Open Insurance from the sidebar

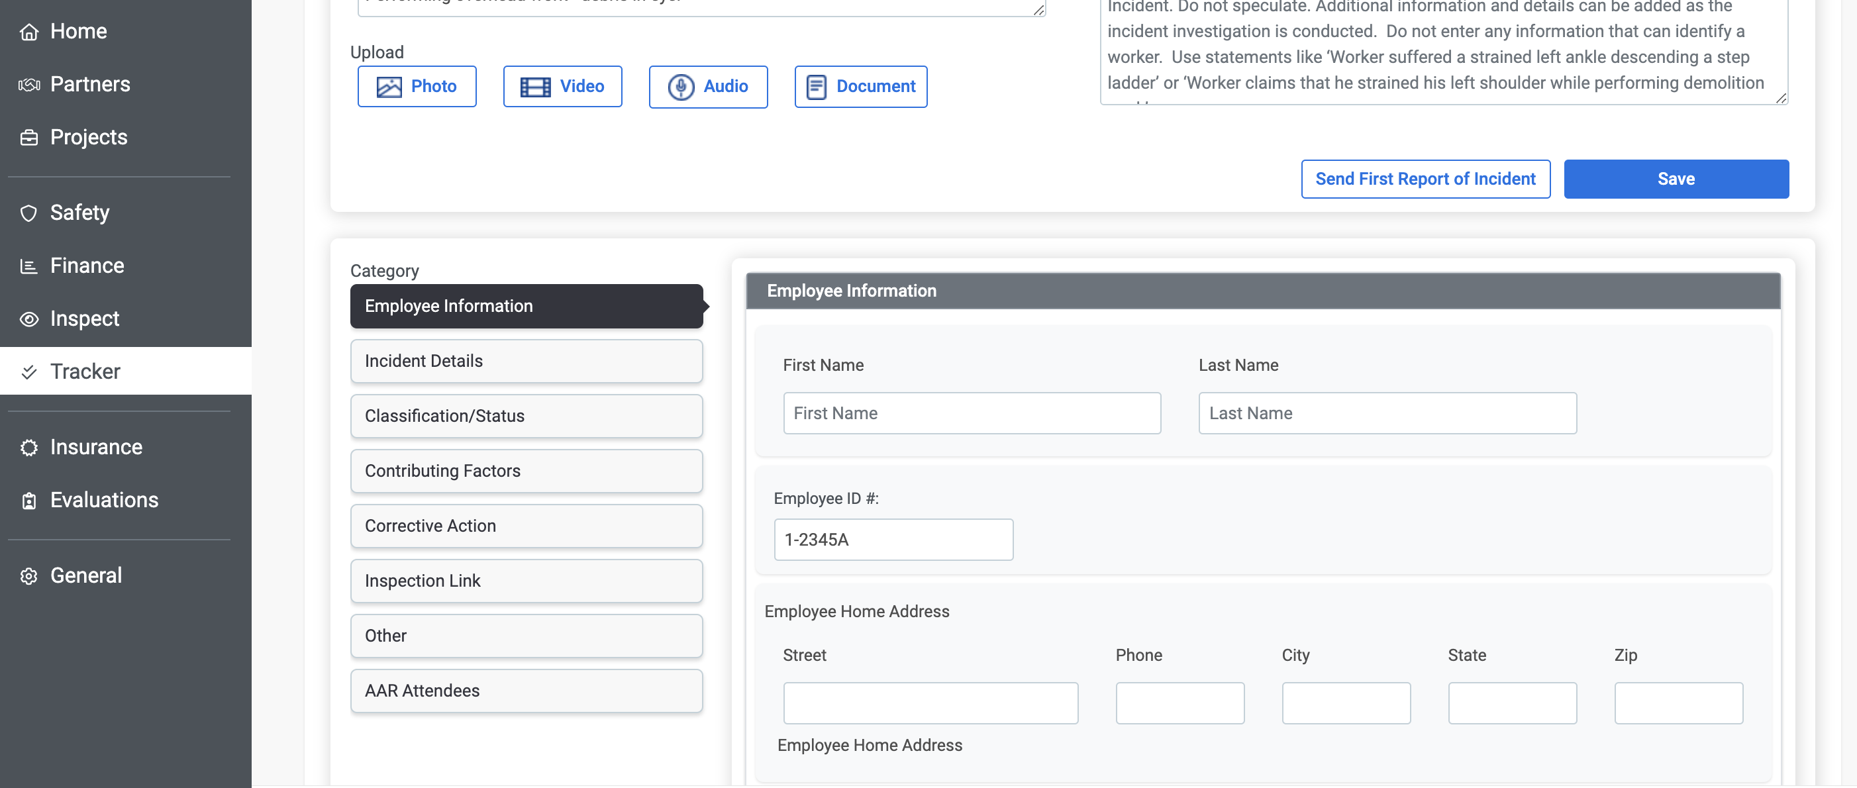125,448
